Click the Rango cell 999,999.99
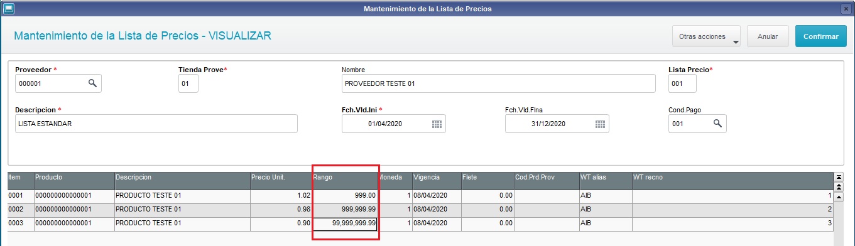 tap(345, 210)
